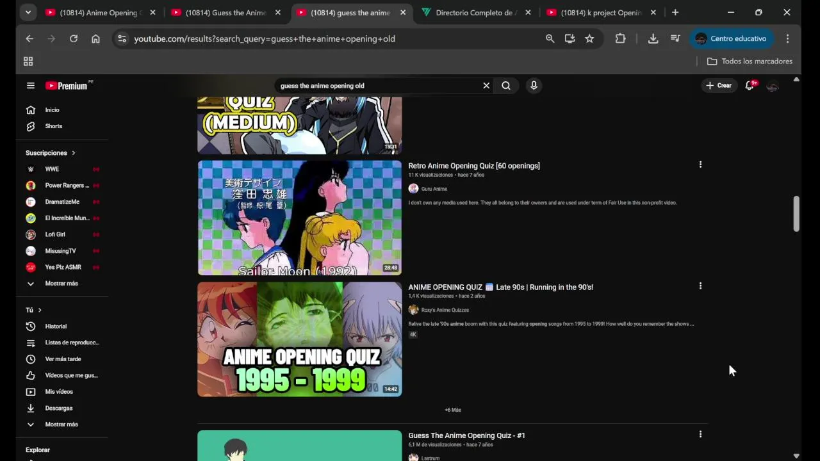The width and height of the screenshot is (820, 461).
Task: Open the apps grid in the bookmarks bar
Action: point(28,61)
